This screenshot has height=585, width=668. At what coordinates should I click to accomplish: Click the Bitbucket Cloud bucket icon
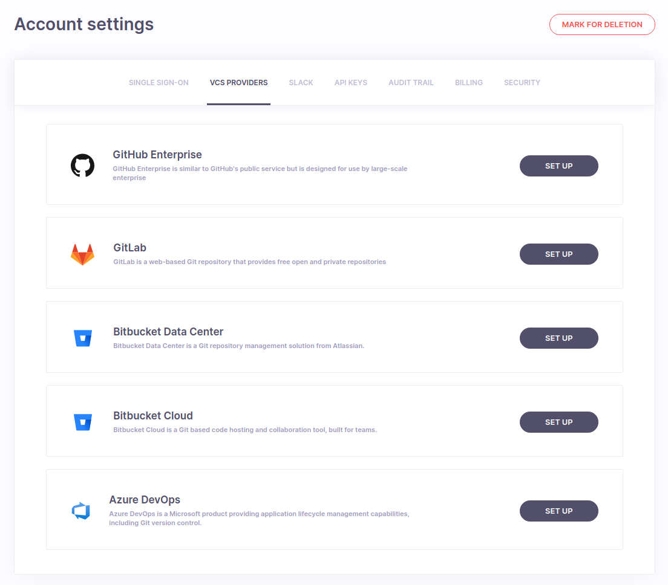point(82,422)
